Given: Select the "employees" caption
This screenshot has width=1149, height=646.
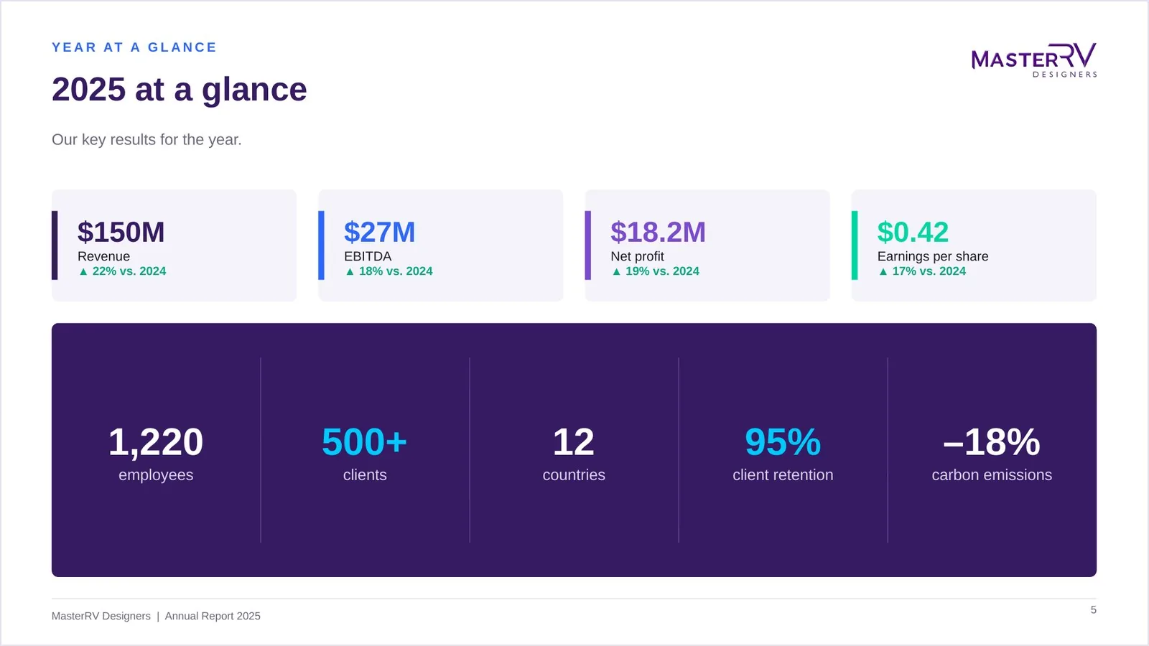Looking at the screenshot, I should pos(156,475).
